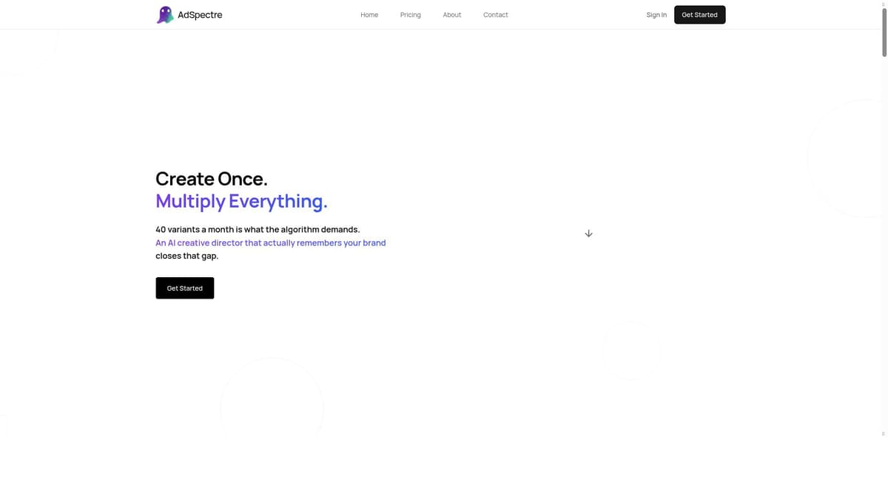The image size is (888, 499).
Task: Click the "Create Once." headline
Action: click(x=212, y=179)
